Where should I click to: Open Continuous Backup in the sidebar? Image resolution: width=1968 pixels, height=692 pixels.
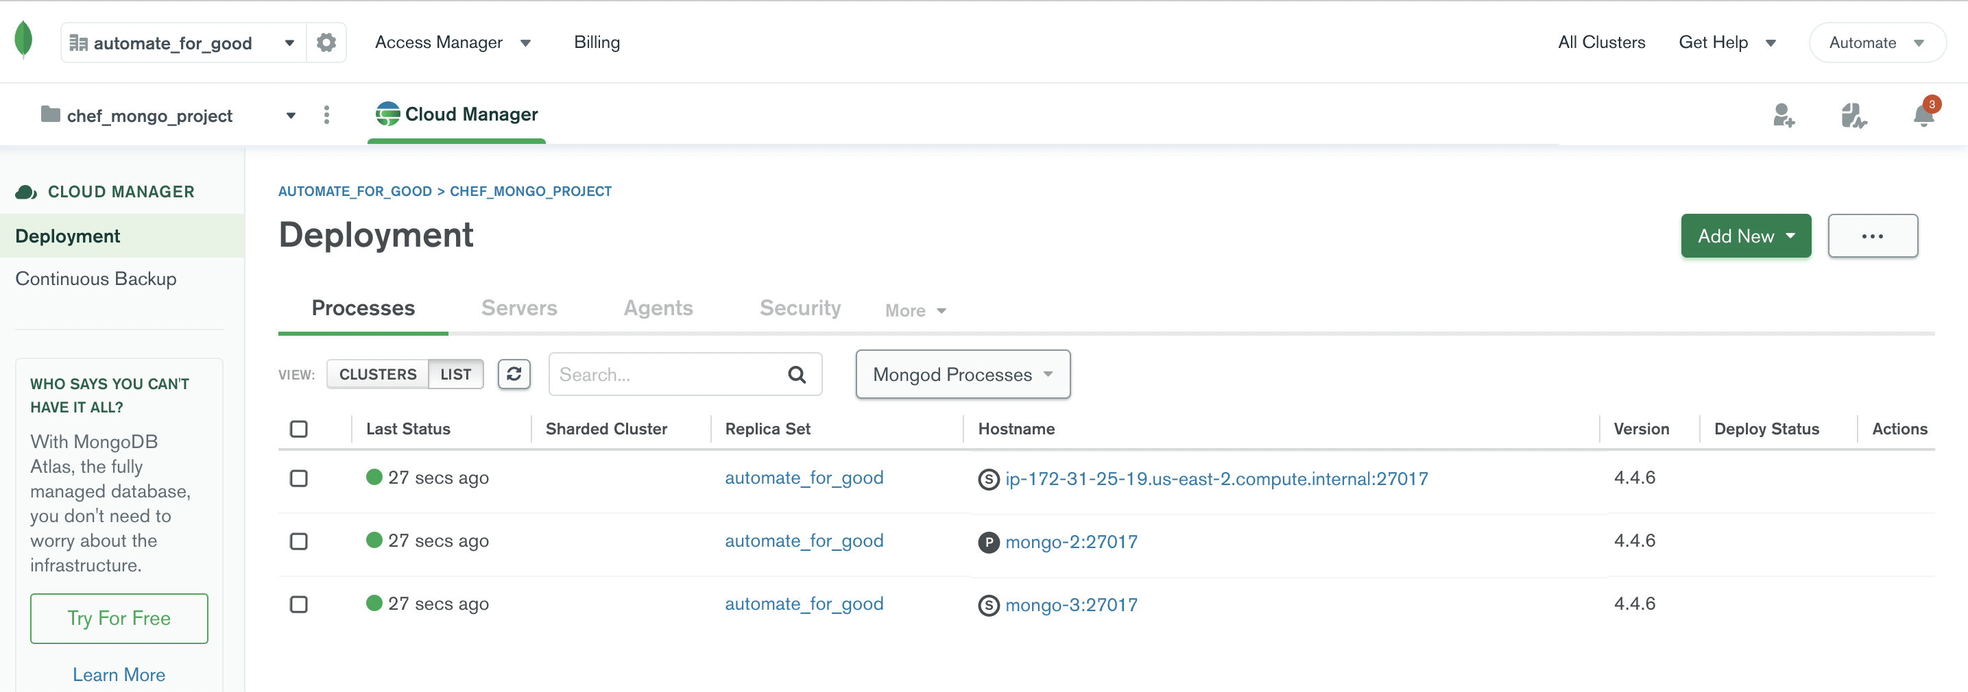pos(95,280)
